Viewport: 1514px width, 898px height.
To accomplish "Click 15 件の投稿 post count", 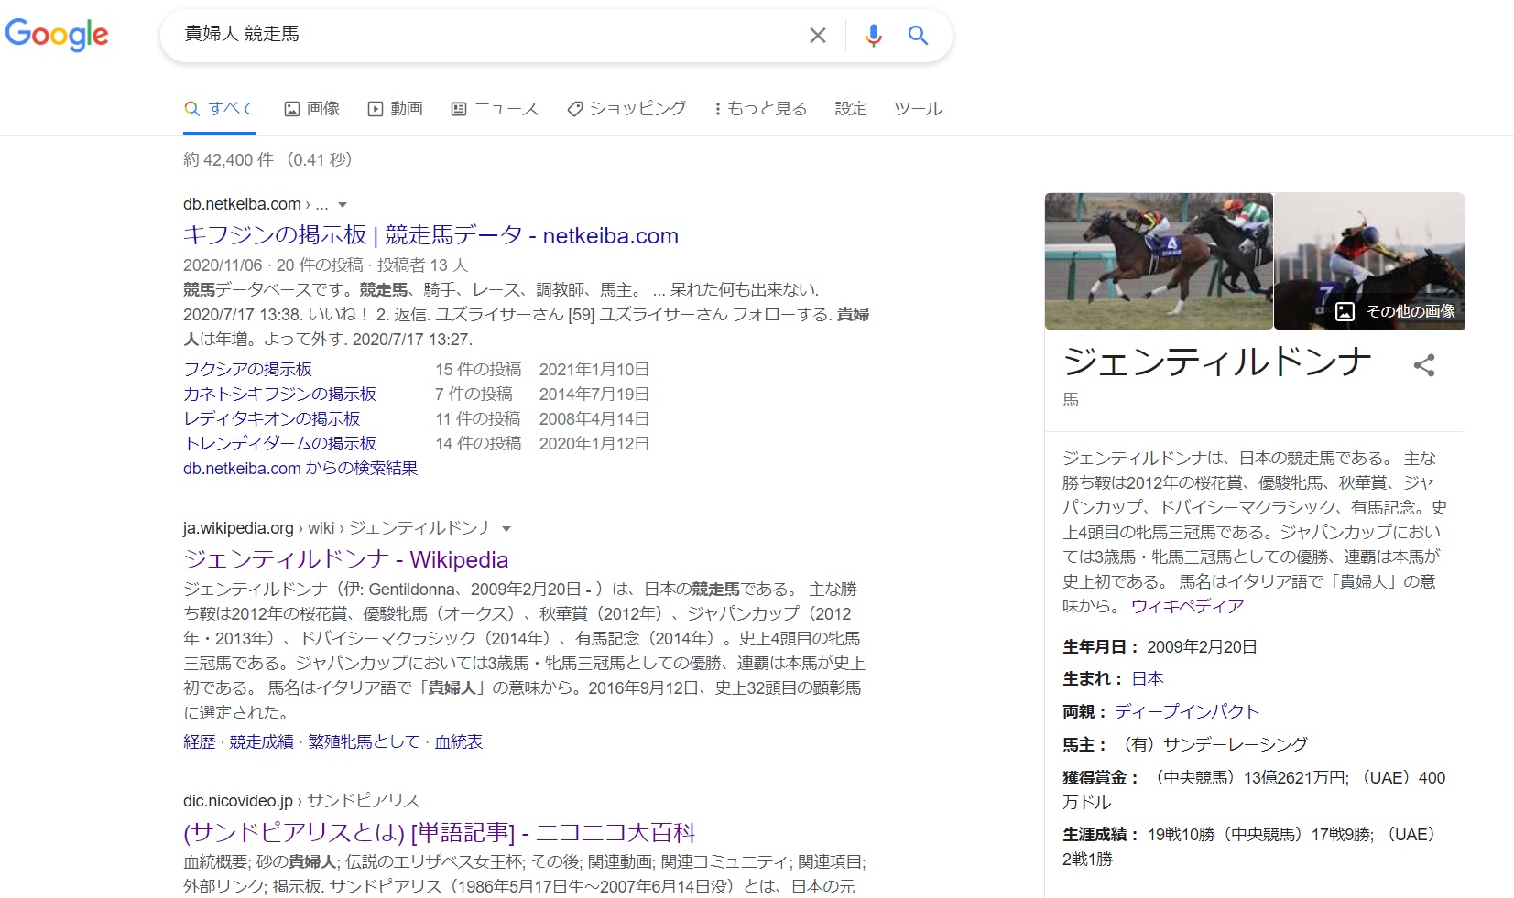I will coord(478,369).
